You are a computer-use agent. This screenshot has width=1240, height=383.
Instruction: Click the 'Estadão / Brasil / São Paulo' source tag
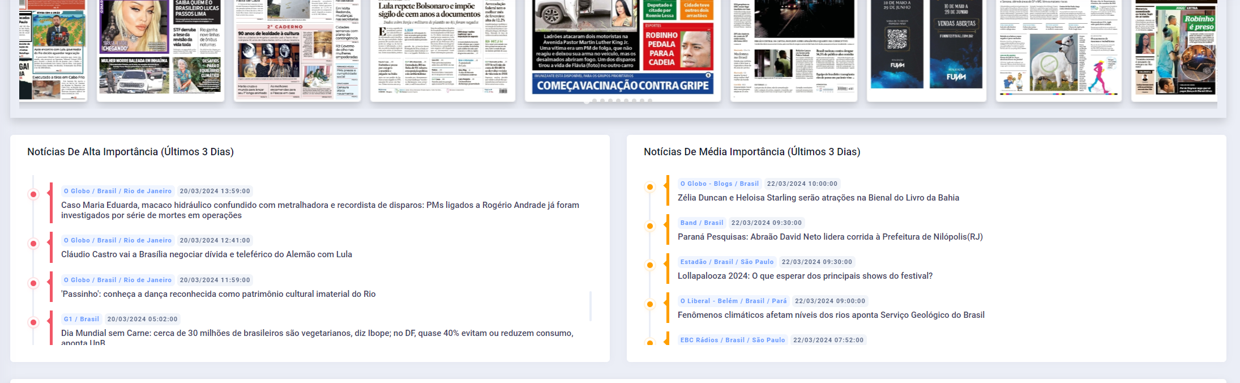[x=727, y=262]
